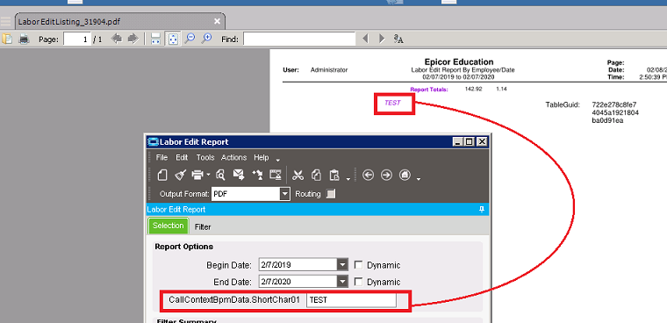Screen dimensions: 667x323
Task: Click the Copy icon in Labor Edit Report
Action: [x=316, y=175]
